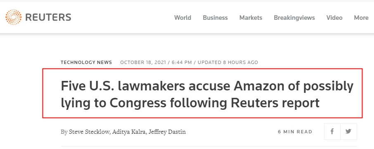Click the October 18, 2021 date
Image resolution: width=374 pixels, height=149 pixels.
(143, 62)
